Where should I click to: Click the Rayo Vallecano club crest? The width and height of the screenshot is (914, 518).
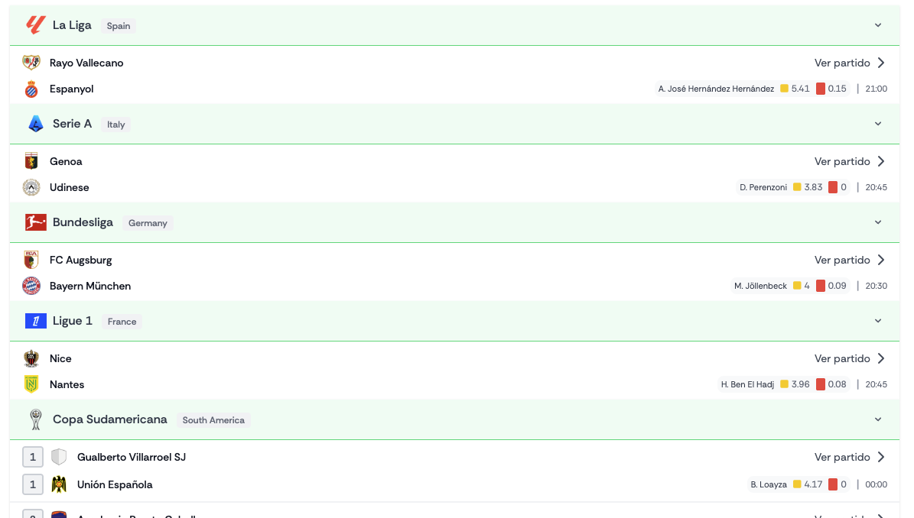tap(31, 63)
